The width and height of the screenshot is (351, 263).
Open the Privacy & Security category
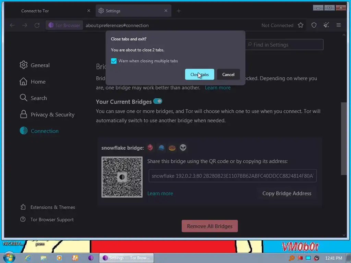tap(47, 114)
